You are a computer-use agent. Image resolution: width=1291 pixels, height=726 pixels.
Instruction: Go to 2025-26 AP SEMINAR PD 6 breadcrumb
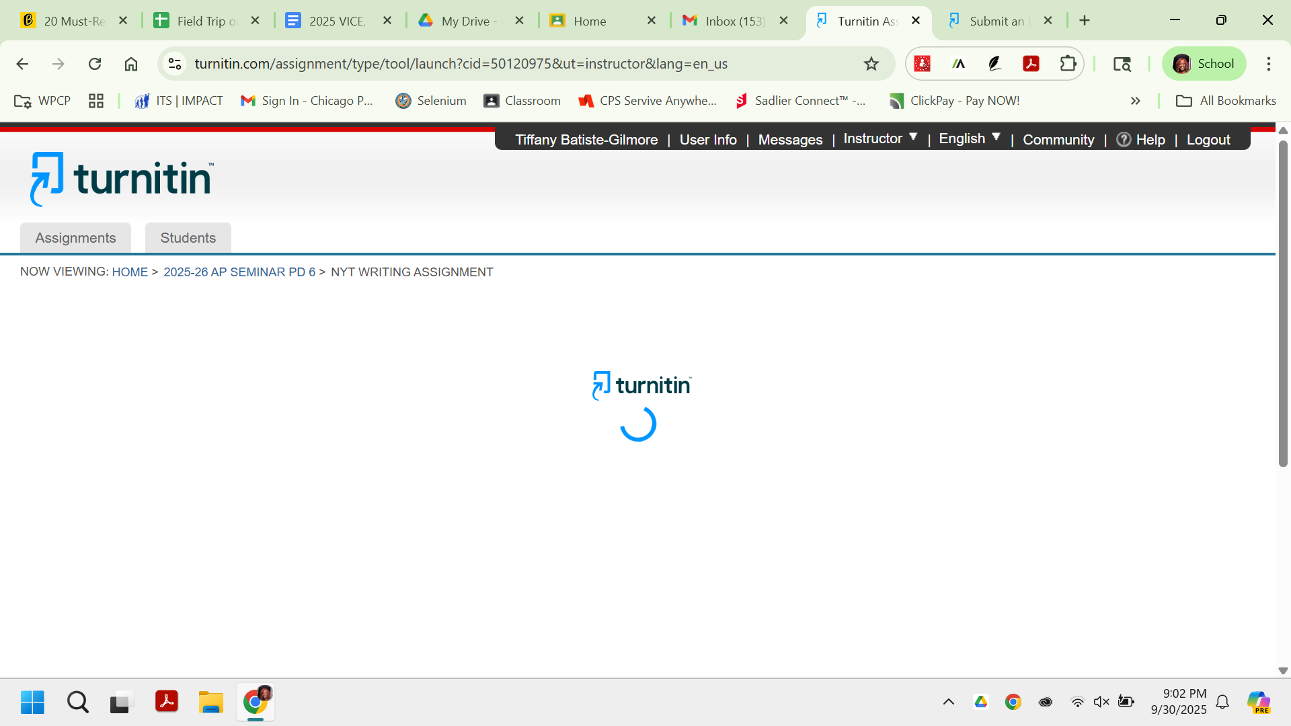239,272
